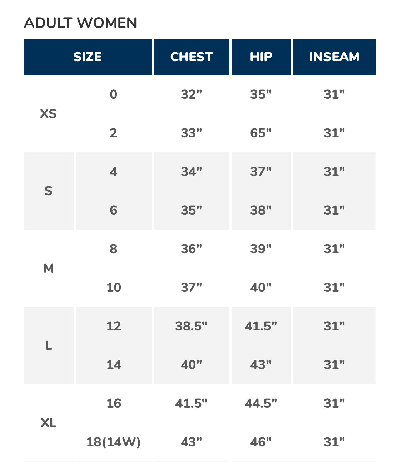Click the 32" chest value
The height and width of the screenshot is (471, 402).
click(192, 94)
